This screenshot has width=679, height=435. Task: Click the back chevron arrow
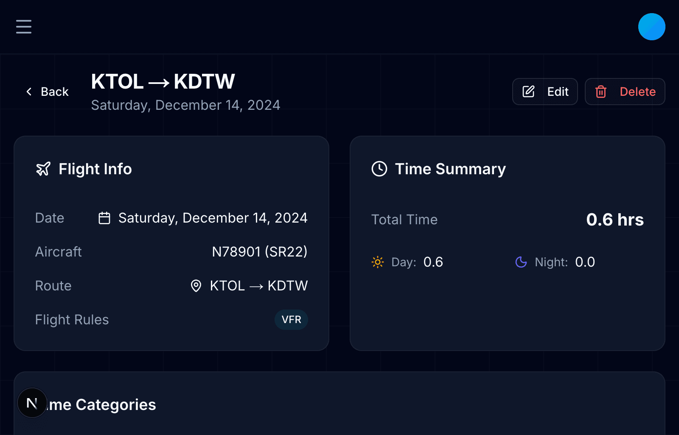[28, 91]
